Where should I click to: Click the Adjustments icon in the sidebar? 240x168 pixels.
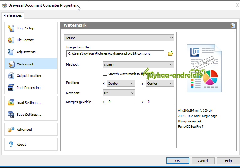click(11, 52)
